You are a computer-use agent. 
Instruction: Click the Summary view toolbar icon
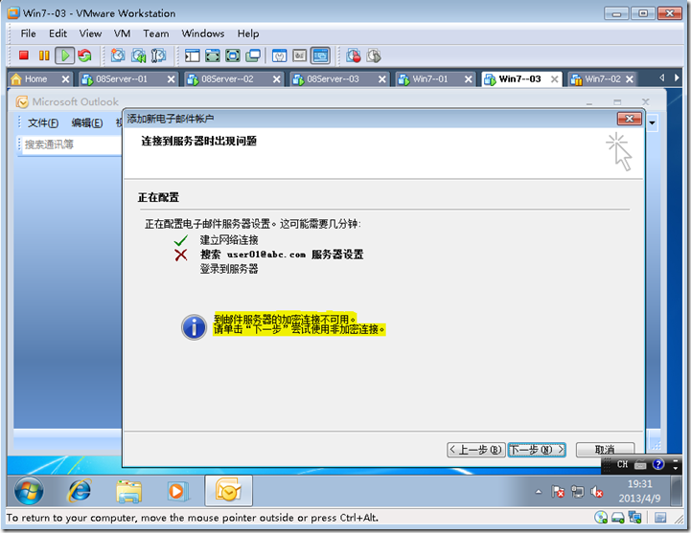pyautogui.click(x=280, y=56)
